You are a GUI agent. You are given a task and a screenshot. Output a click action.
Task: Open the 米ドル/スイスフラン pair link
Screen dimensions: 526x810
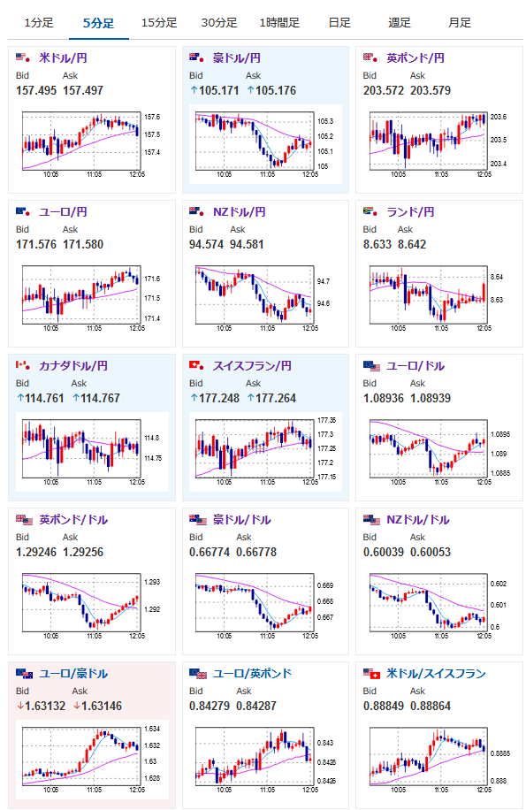[x=436, y=674]
